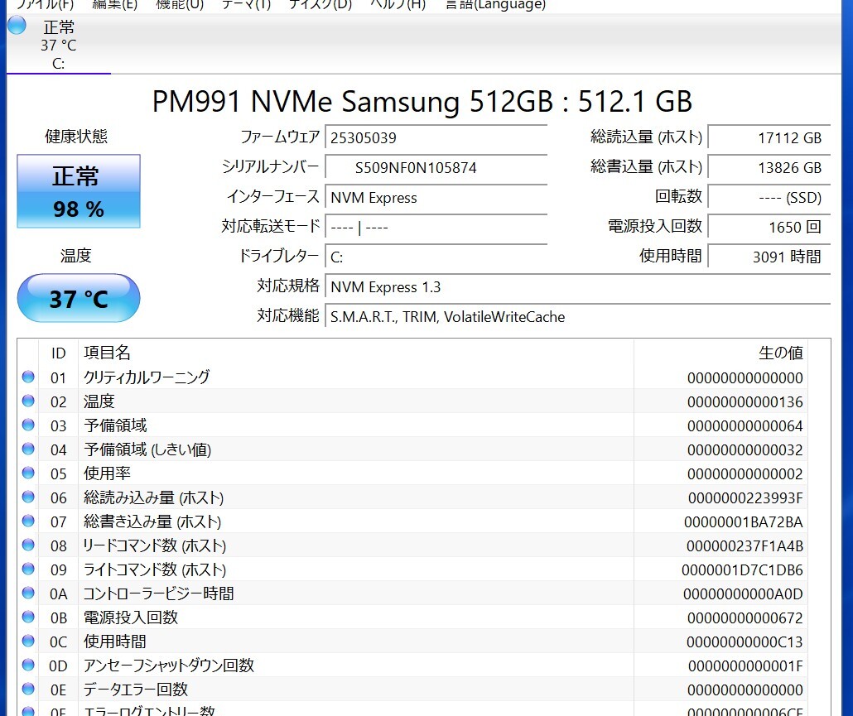Open the ディスク(D) menu
Image resolution: width=853 pixels, height=716 pixels.
click(320, 6)
